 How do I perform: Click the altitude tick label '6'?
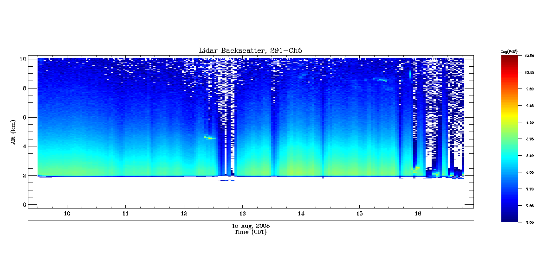(24, 117)
